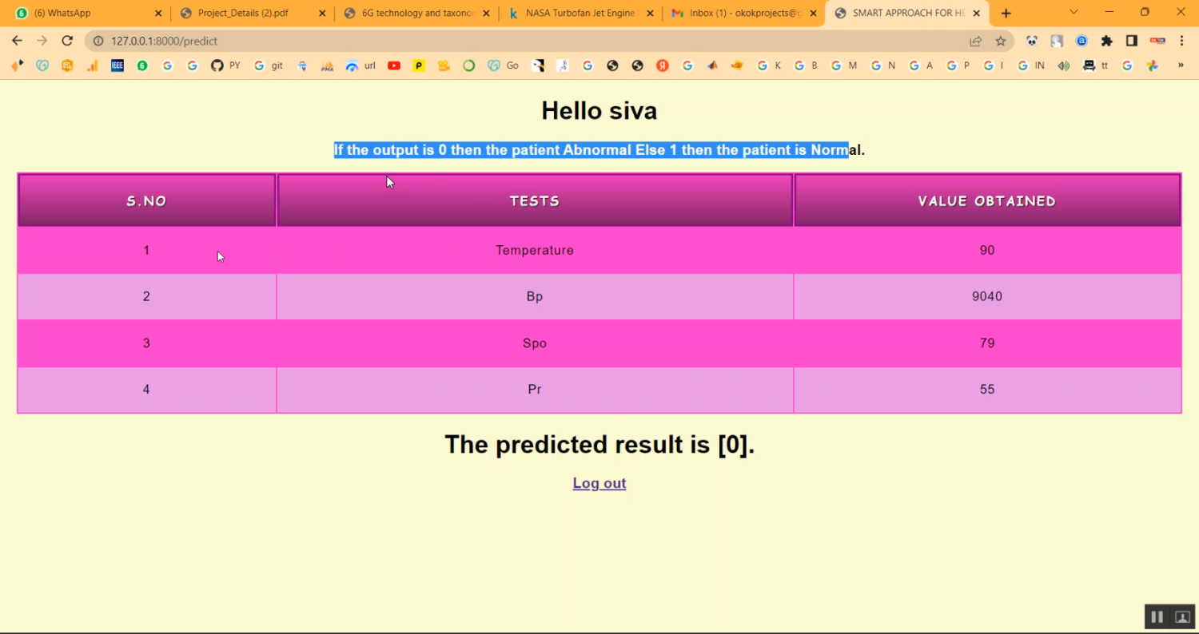Screen dimensions: 1199x634
Task: Open the Extensions puzzle piece menu
Action: tap(1106, 41)
